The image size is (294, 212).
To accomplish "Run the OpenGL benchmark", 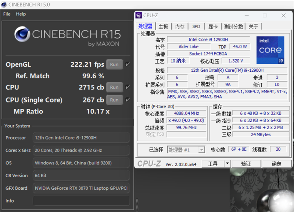I will pyautogui.click(x=114, y=64).
